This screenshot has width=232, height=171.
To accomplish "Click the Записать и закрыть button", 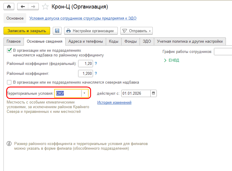I will [27, 31].
